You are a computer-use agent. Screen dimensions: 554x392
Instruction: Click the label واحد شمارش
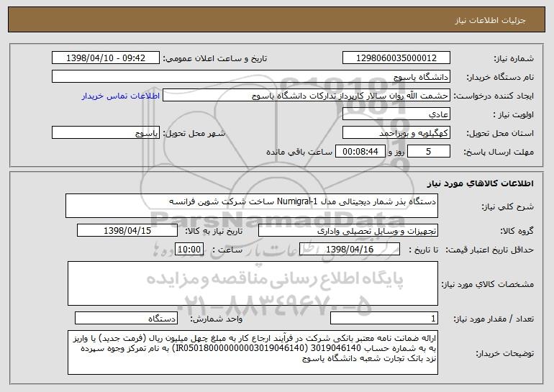pos(217,319)
